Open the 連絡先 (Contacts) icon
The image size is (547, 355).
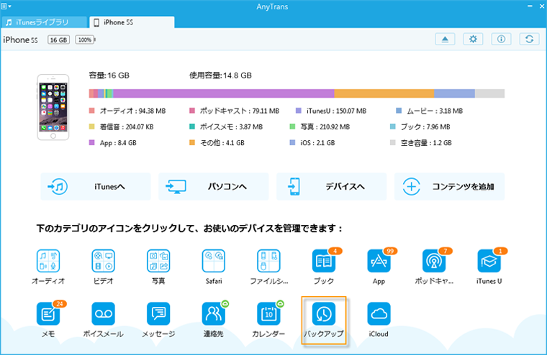coord(214,313)
